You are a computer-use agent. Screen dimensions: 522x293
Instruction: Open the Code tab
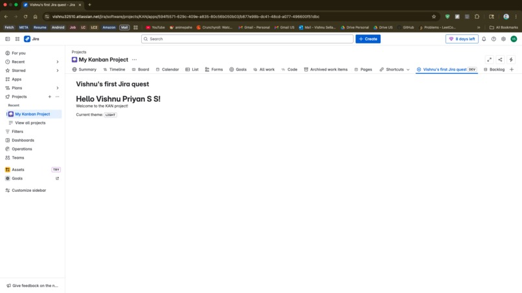[289, 69]
